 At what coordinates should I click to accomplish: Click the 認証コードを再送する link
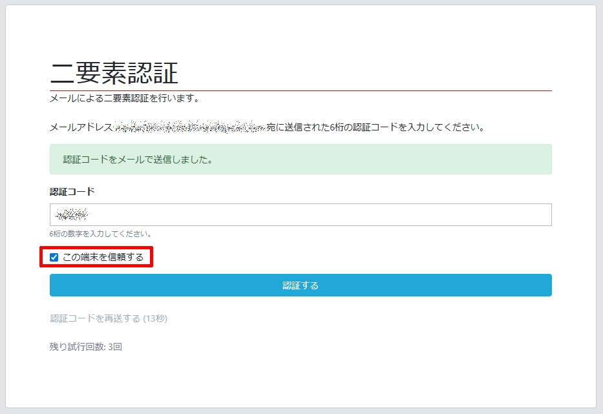point(95,318)
